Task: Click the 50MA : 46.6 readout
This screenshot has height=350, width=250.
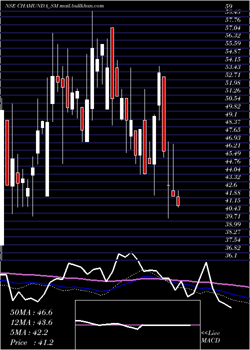Action: (31, 312)
